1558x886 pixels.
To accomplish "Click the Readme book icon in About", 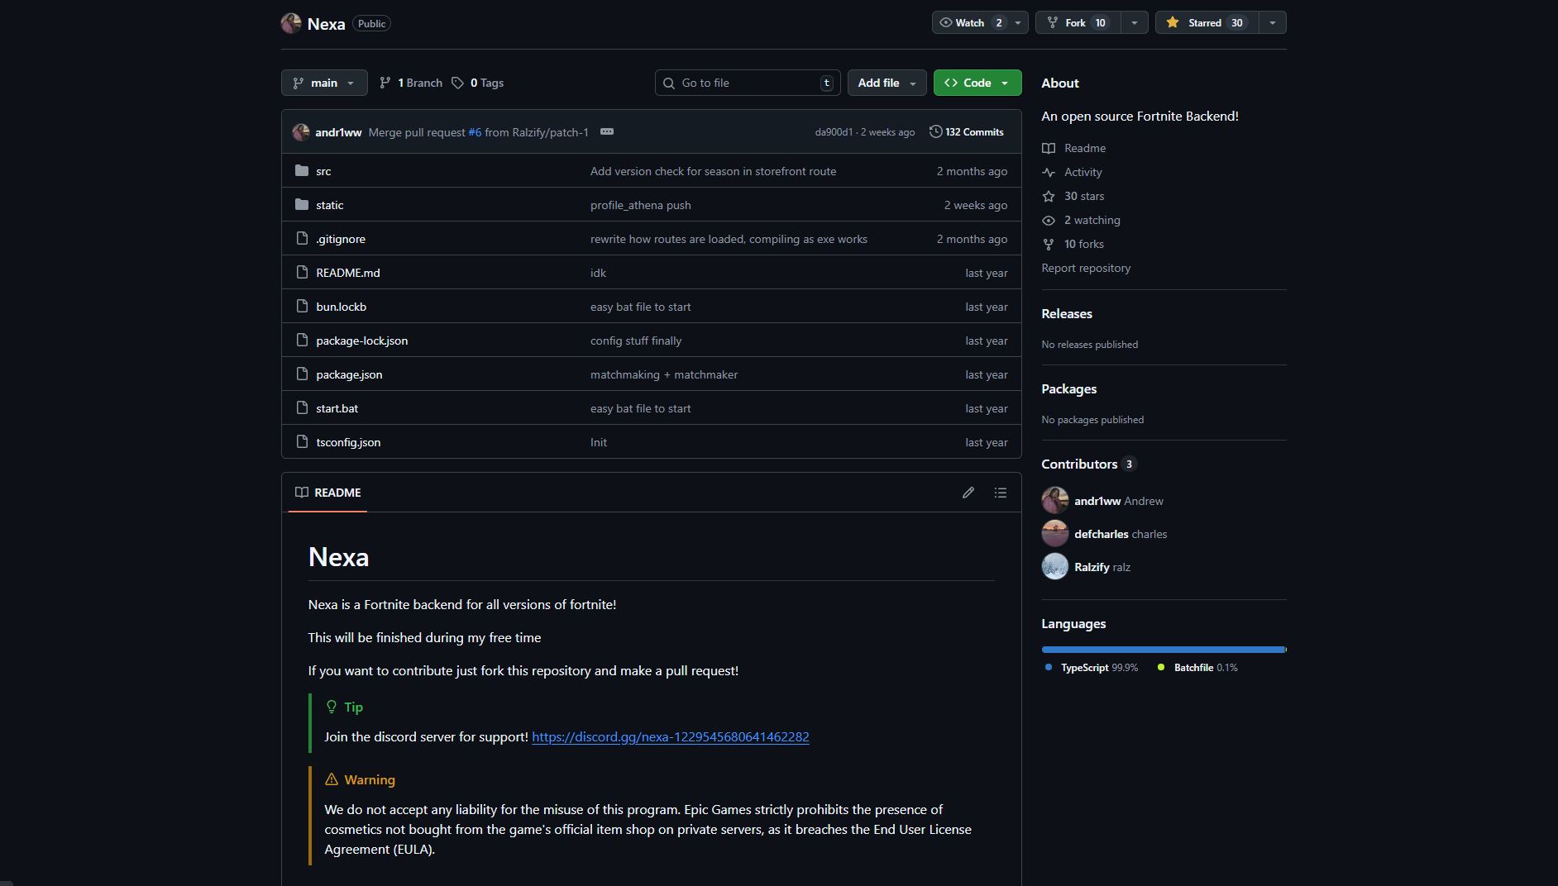I will pos(1049,149).
